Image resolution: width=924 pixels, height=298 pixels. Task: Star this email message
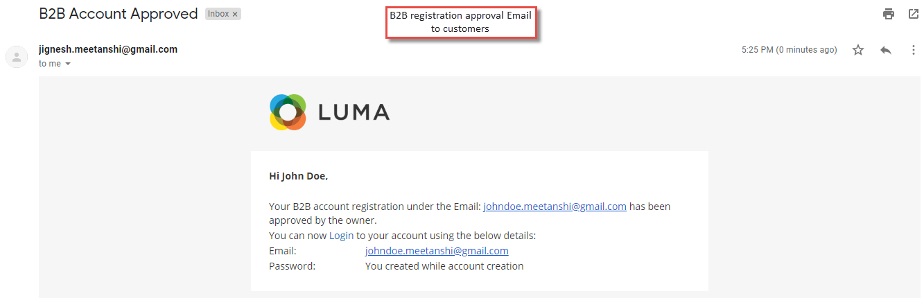[x=858, y=50]
